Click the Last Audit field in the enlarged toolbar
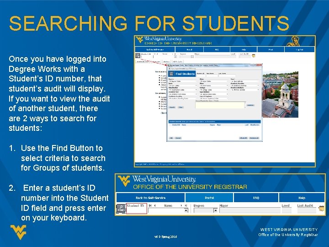This screenshot has height=247, width=329. (x=307, y=210)
